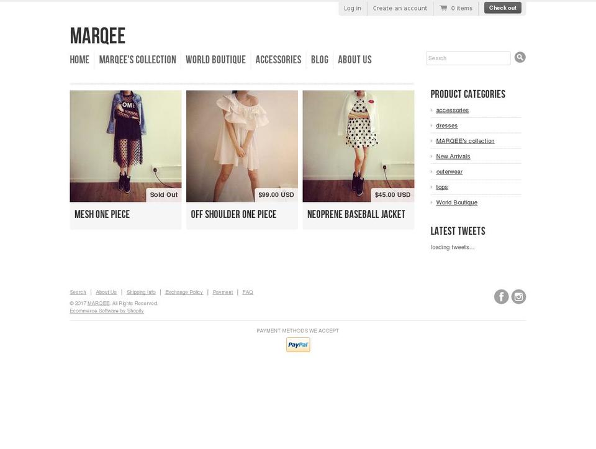Open the Mesh One Piece product image

tap(125, 146)
